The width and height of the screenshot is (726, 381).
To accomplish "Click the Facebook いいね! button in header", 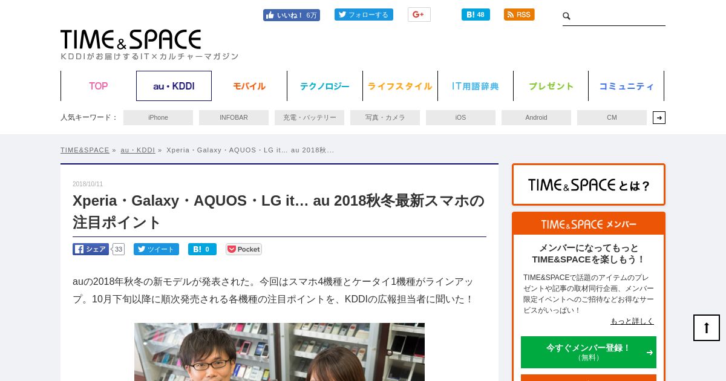I will pos(292,15).
